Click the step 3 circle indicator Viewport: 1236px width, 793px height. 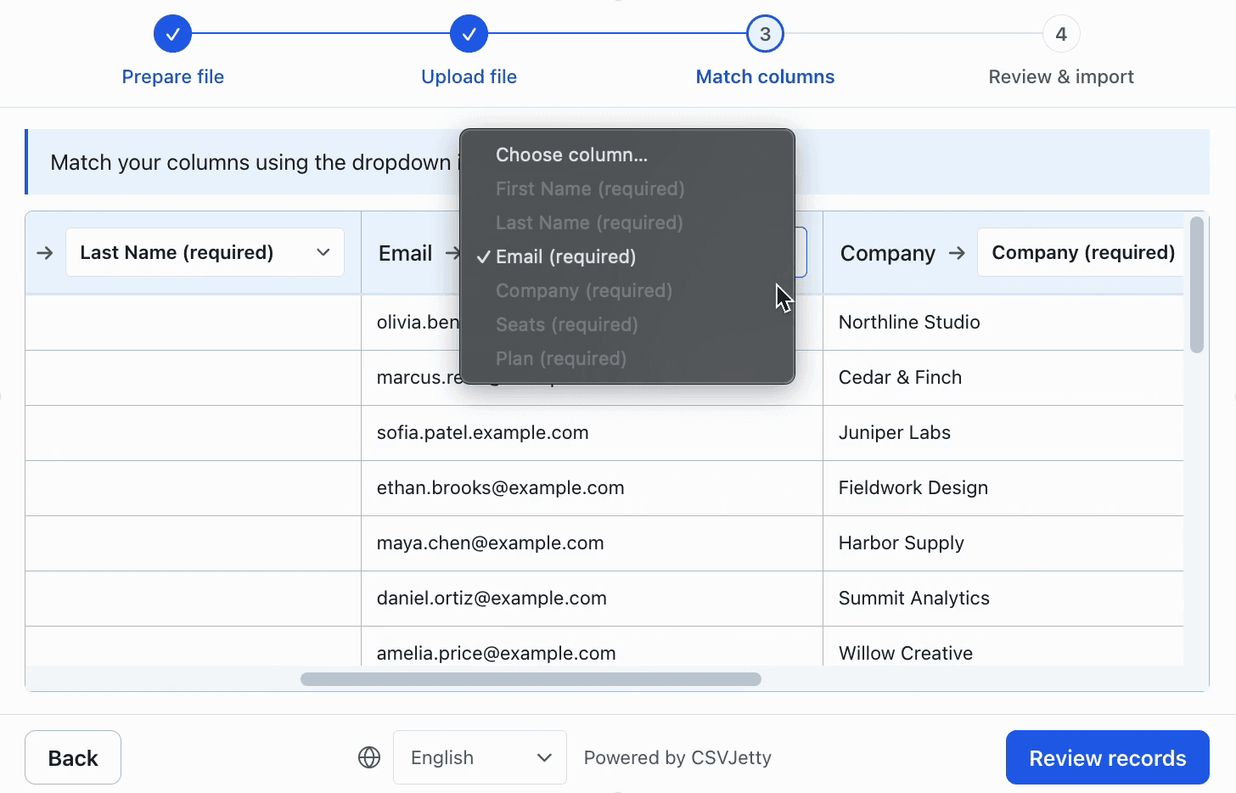765,34
